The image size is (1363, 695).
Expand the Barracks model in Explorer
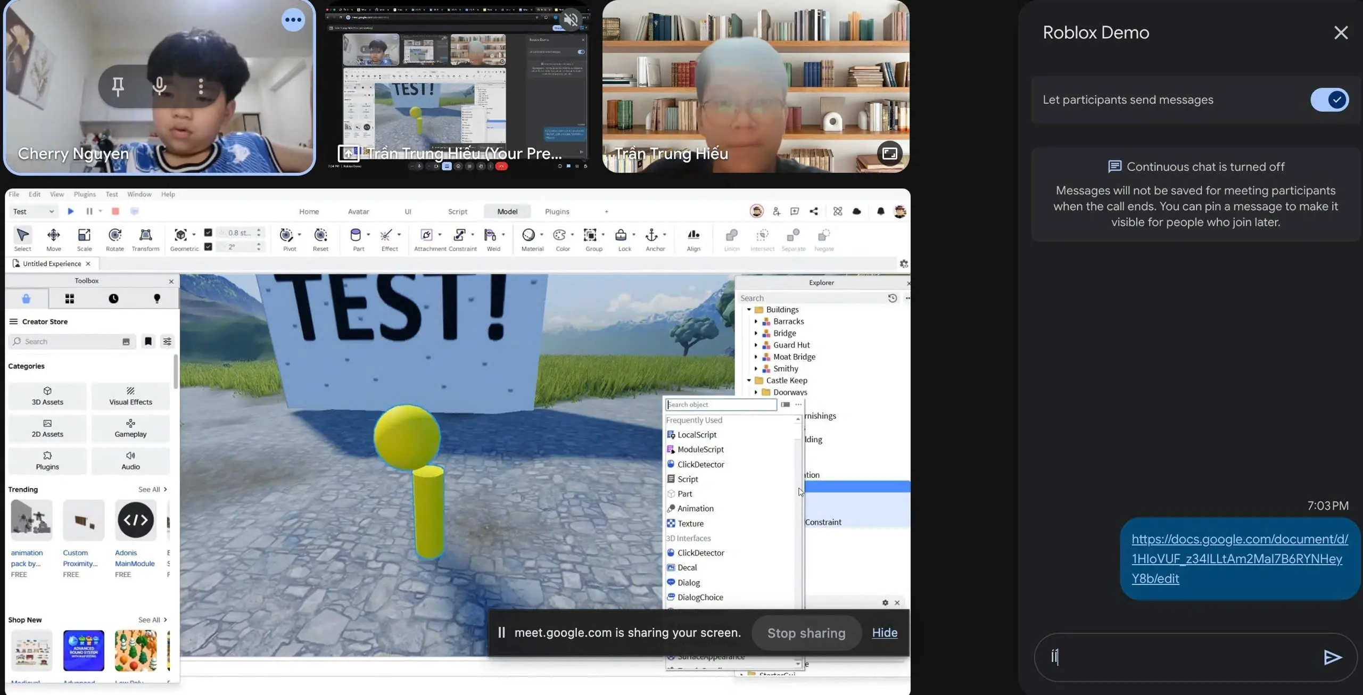pos(756,321)
